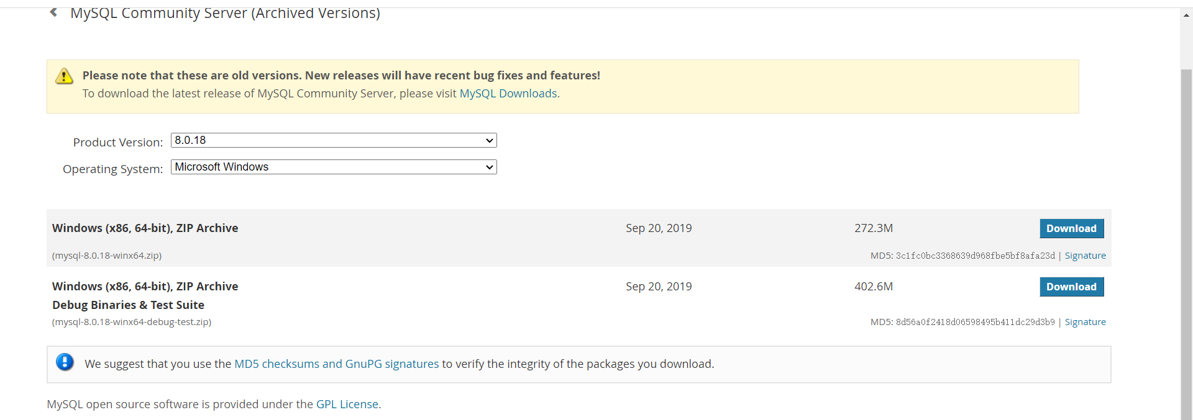Screen dimensions: 1193x420
Task: Click Sep 20, 2019 date in Debug Binaries row
Action: coord(659,287)
